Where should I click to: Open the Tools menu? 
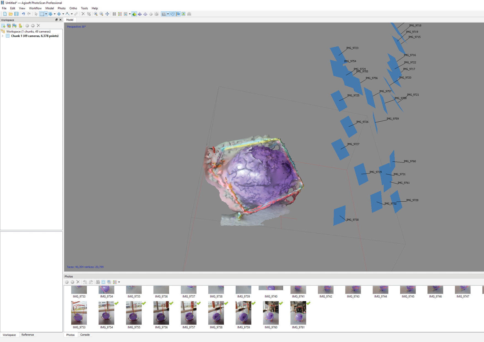[x=84, y=8]
